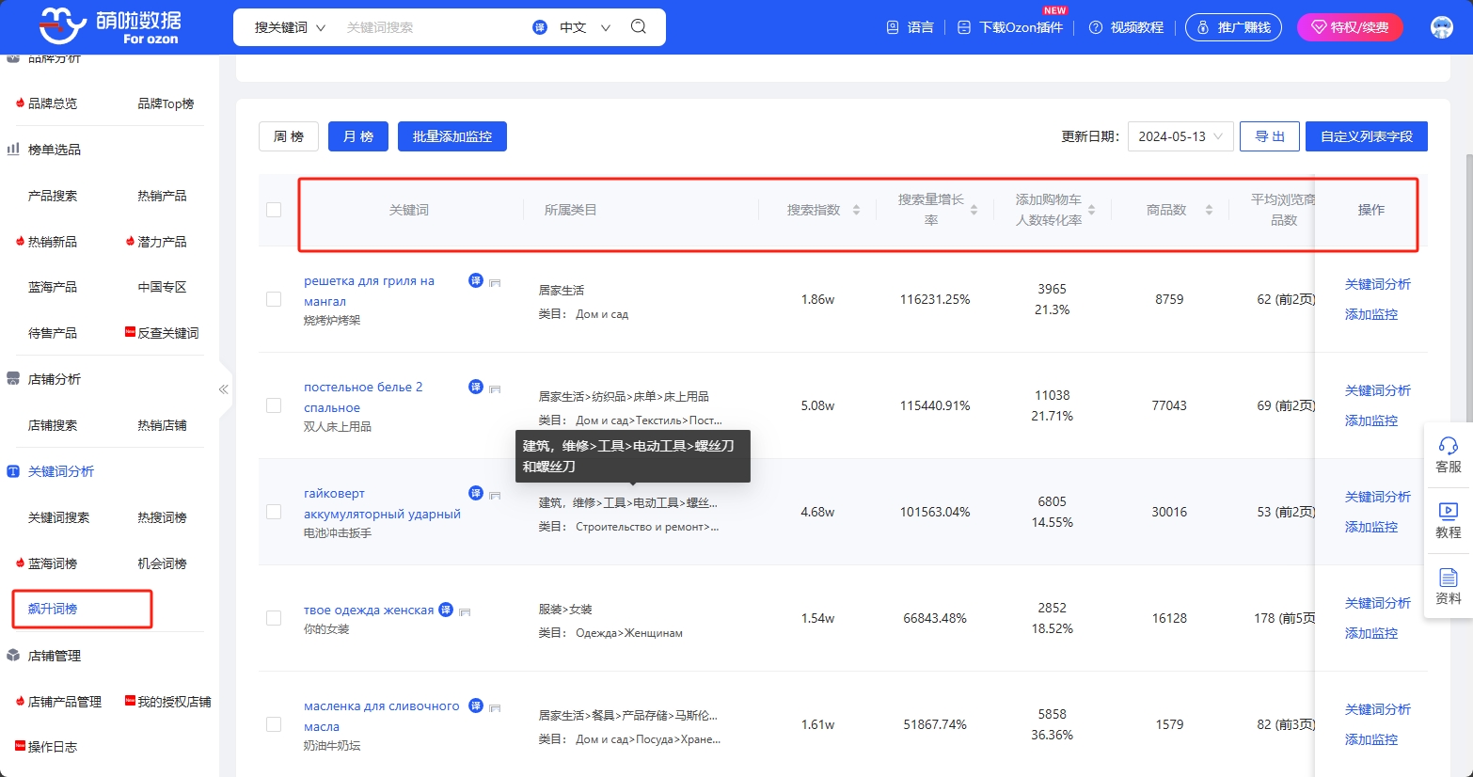
Task: Click the 客服 headset icon
Action: coord(1449,446)
